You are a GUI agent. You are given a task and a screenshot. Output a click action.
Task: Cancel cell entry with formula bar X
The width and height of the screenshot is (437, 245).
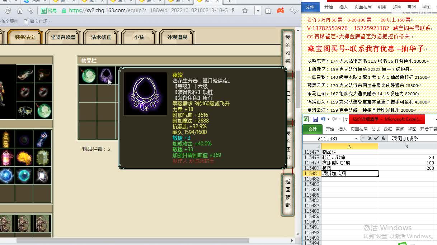(x=370, y=138)
